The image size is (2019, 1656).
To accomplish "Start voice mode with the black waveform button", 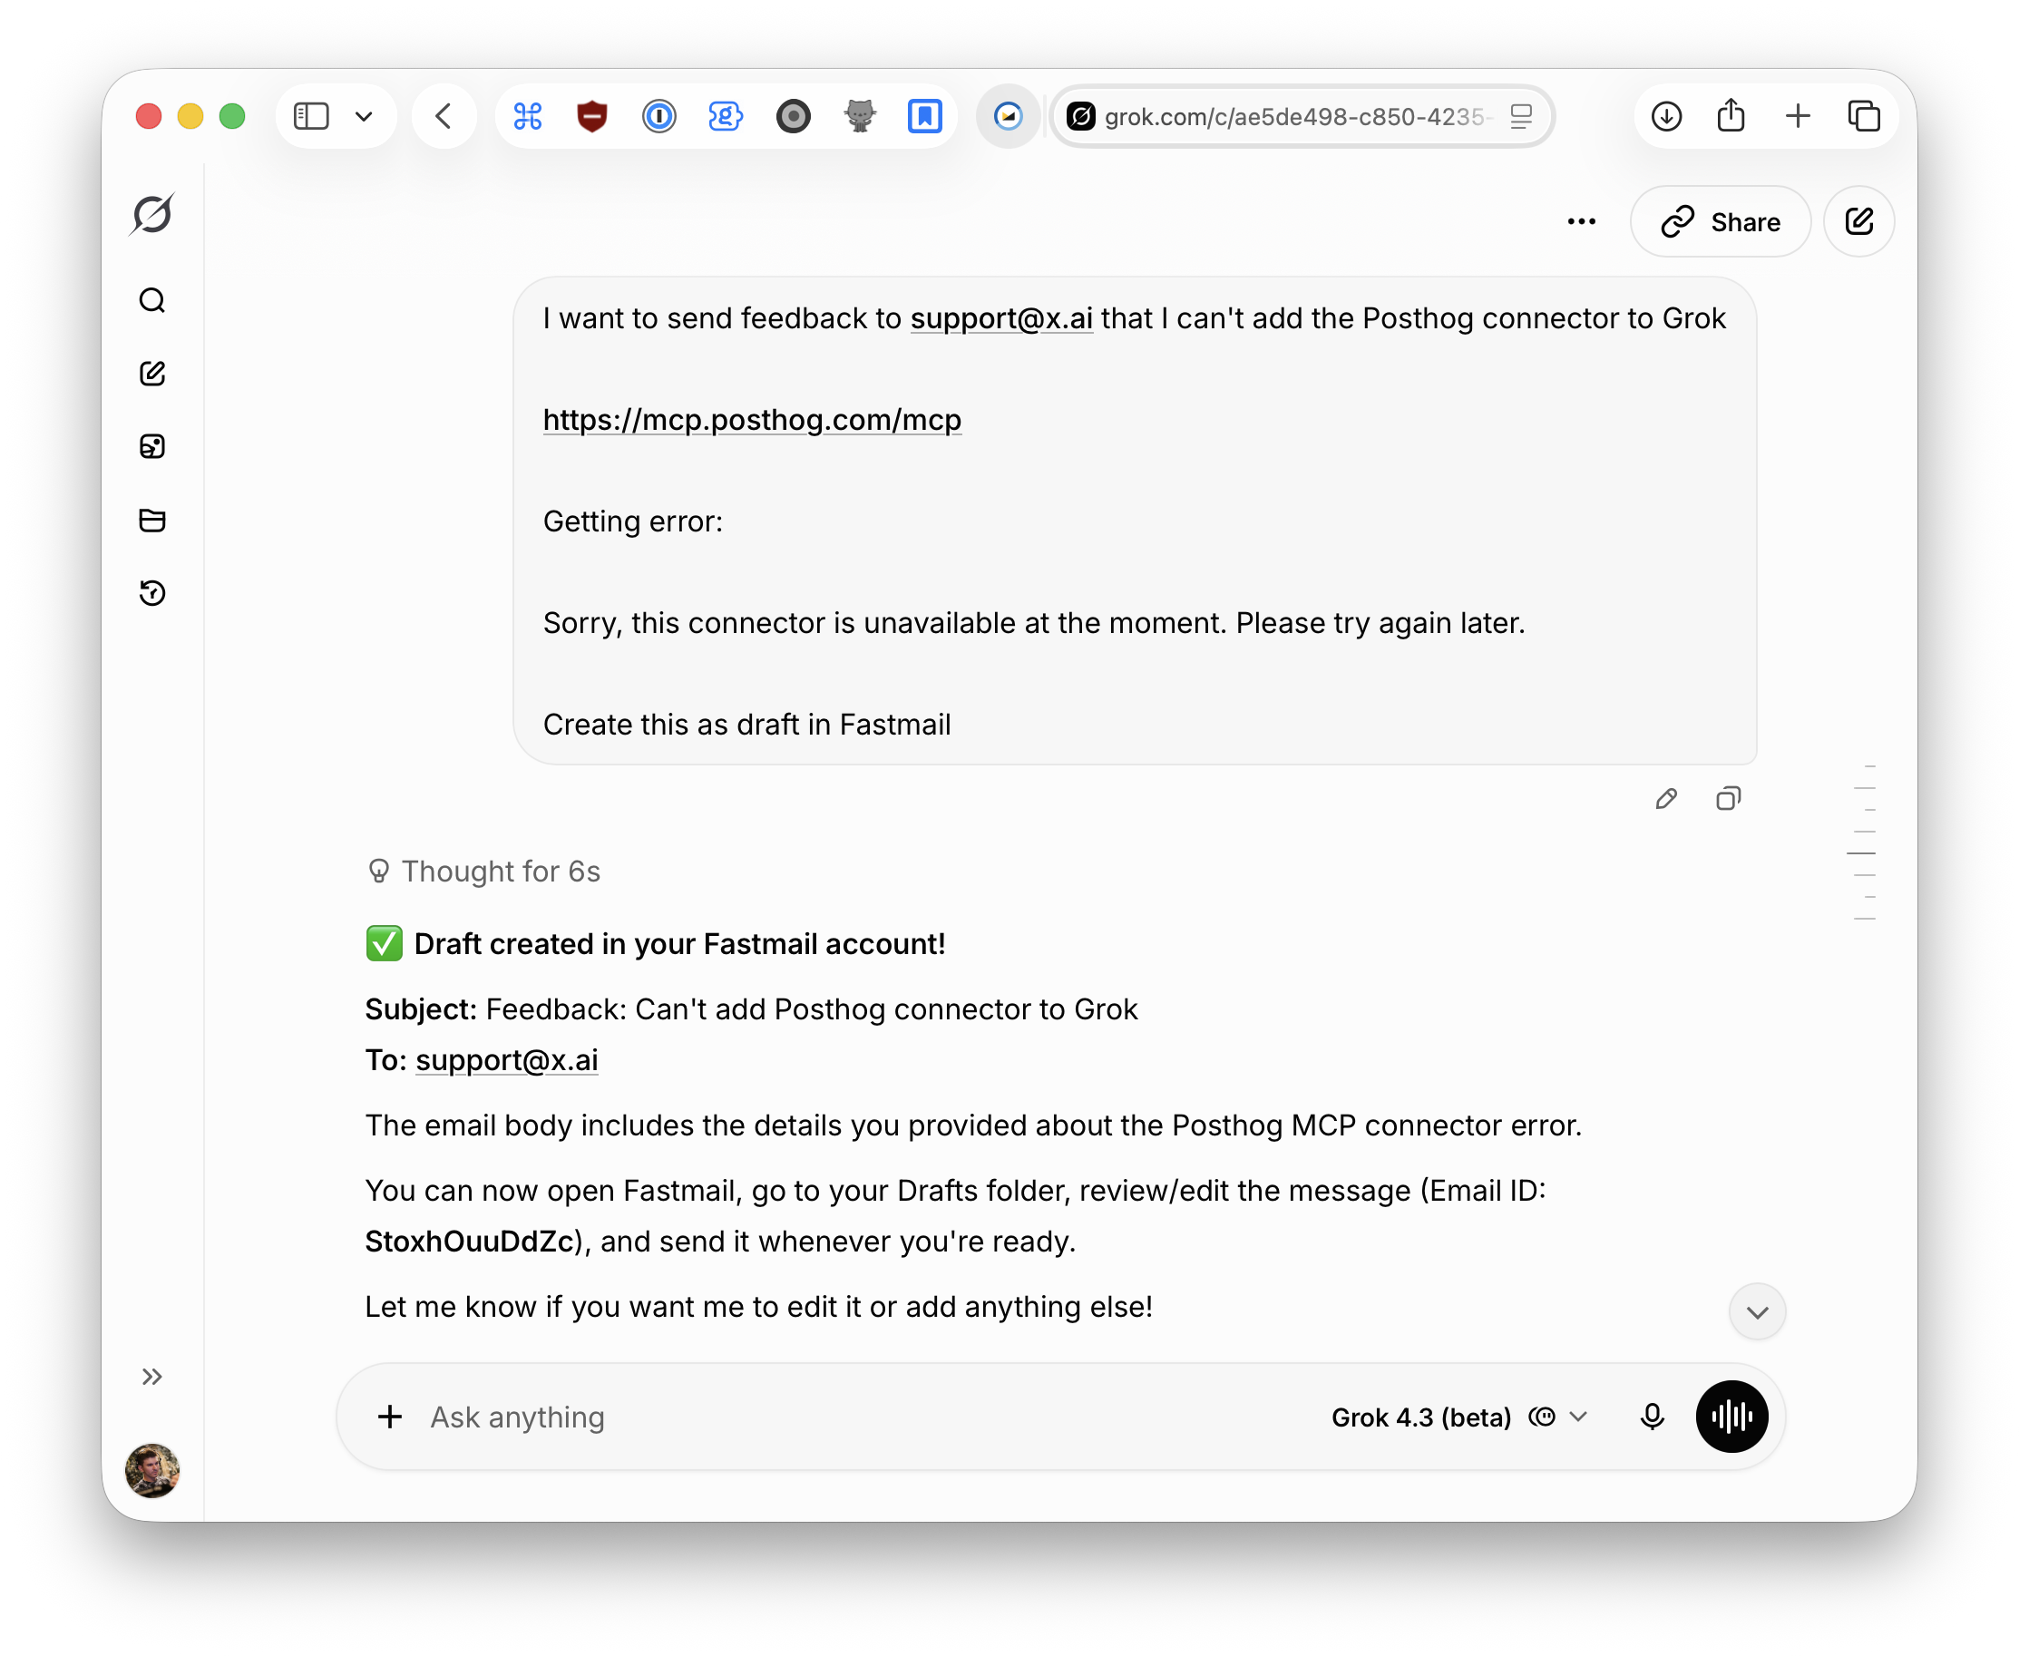I will pos(1731,1417).
